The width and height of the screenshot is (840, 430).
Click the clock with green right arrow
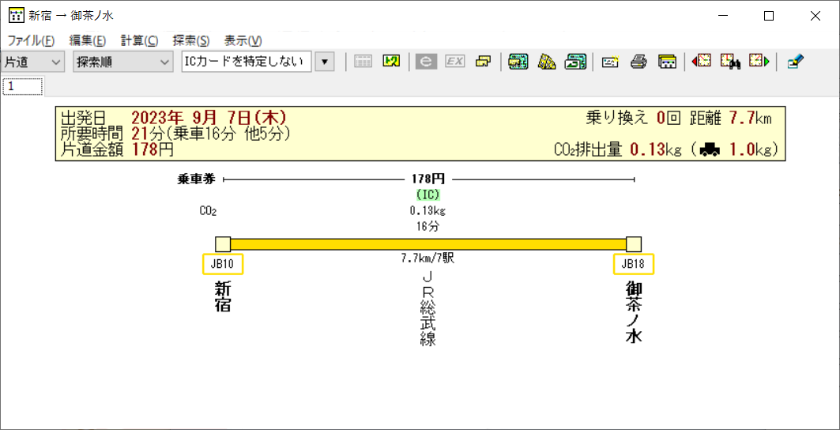759,62
